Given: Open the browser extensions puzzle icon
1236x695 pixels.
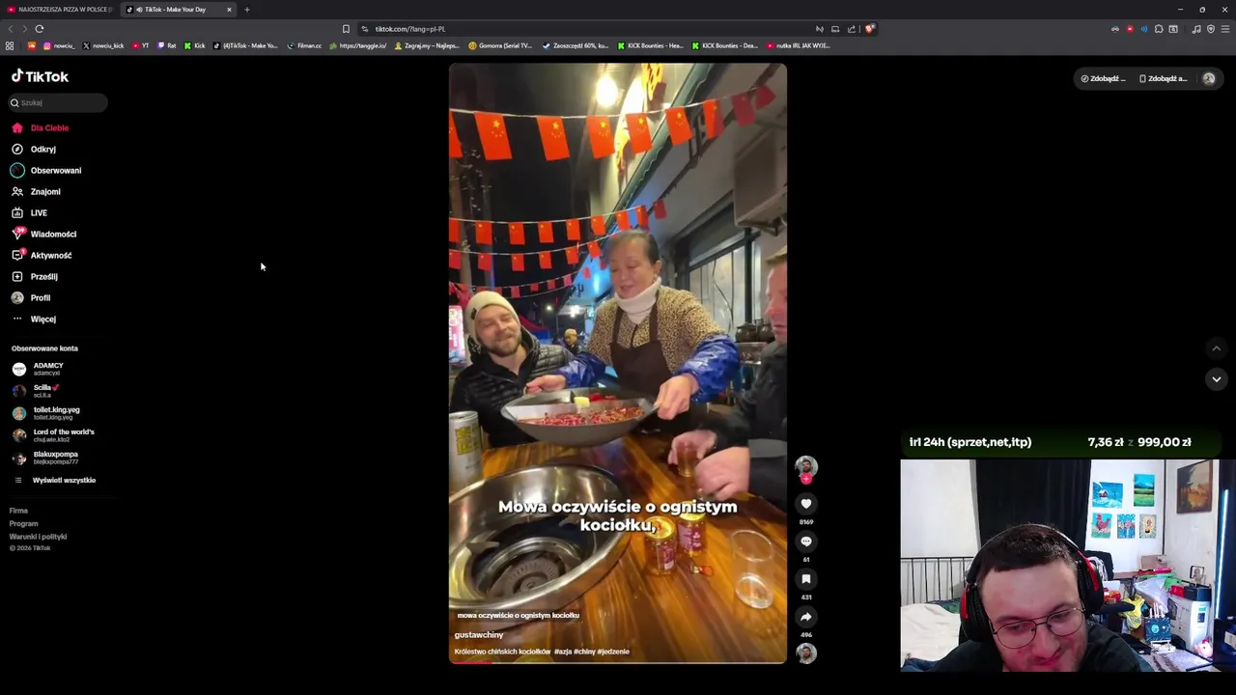Looking at the screenshot, I should click(1159, 29).
